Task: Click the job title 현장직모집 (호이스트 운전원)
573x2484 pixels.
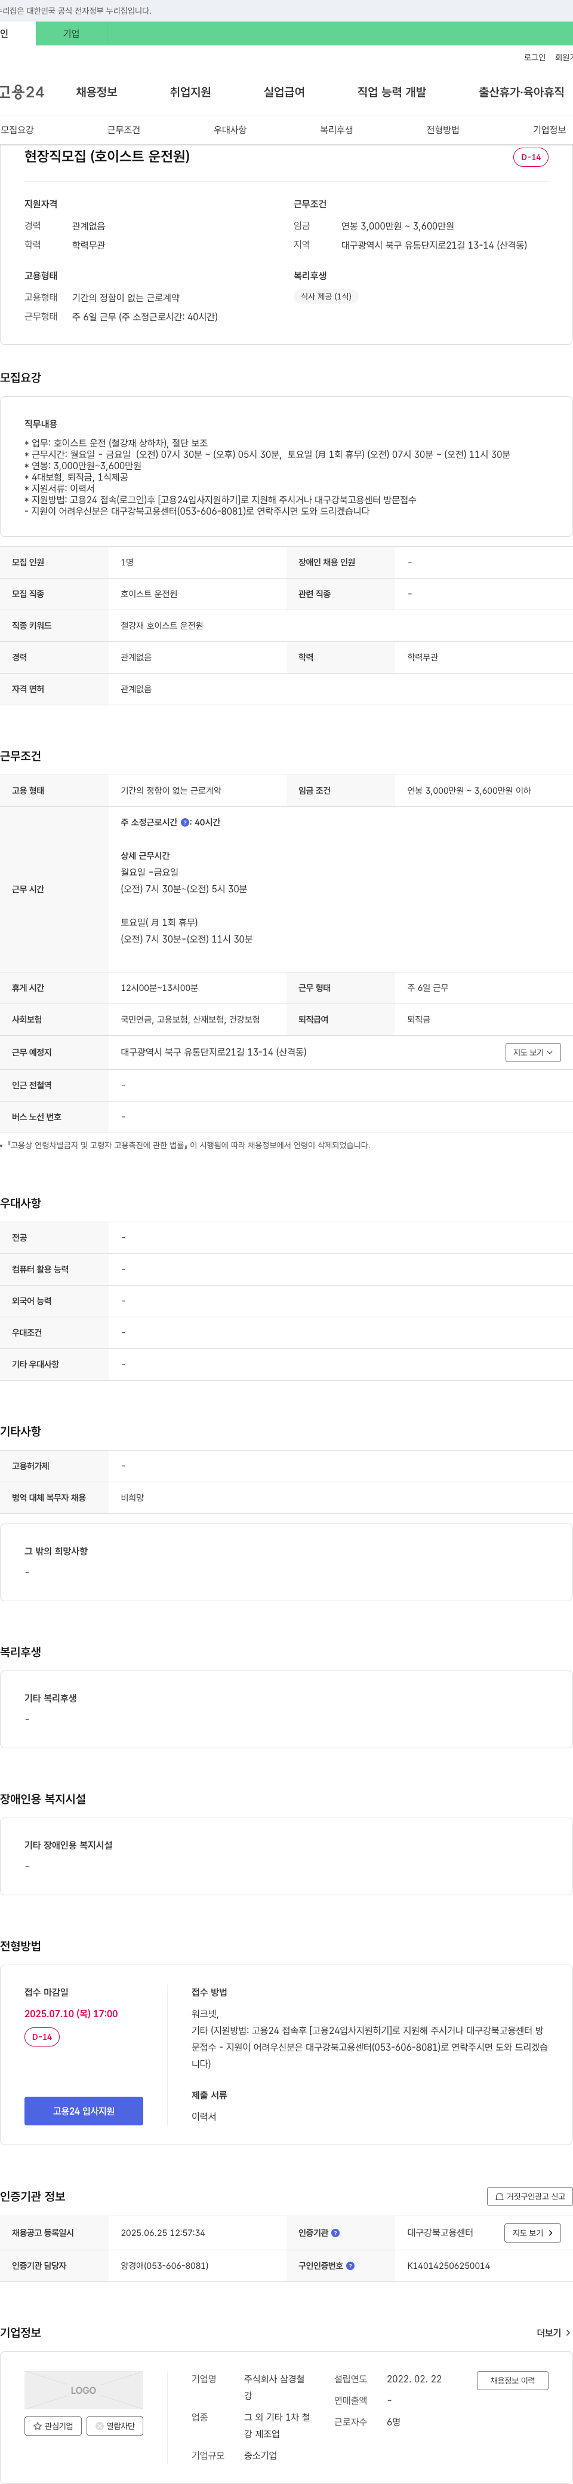Action: pyautogui.click(x=107, y=156)
